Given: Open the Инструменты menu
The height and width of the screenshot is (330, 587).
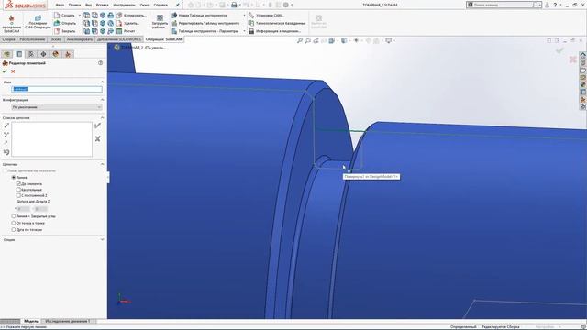Looking at the screenshot, I should point(124,5).
